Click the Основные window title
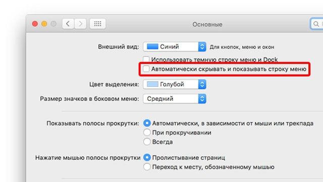 pyautogui.click(x=207, y=24)
